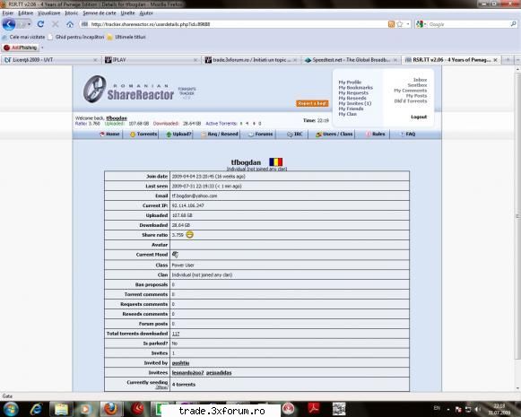Open the FAQ navigation item
521x417 pixels.
407,134
